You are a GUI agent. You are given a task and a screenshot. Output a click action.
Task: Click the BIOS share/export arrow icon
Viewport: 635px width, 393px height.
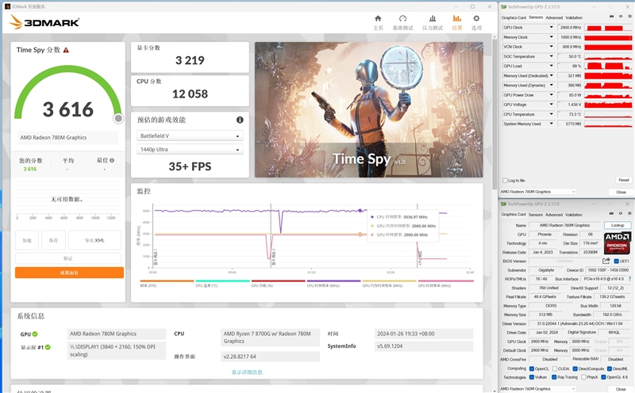[606, 261]
